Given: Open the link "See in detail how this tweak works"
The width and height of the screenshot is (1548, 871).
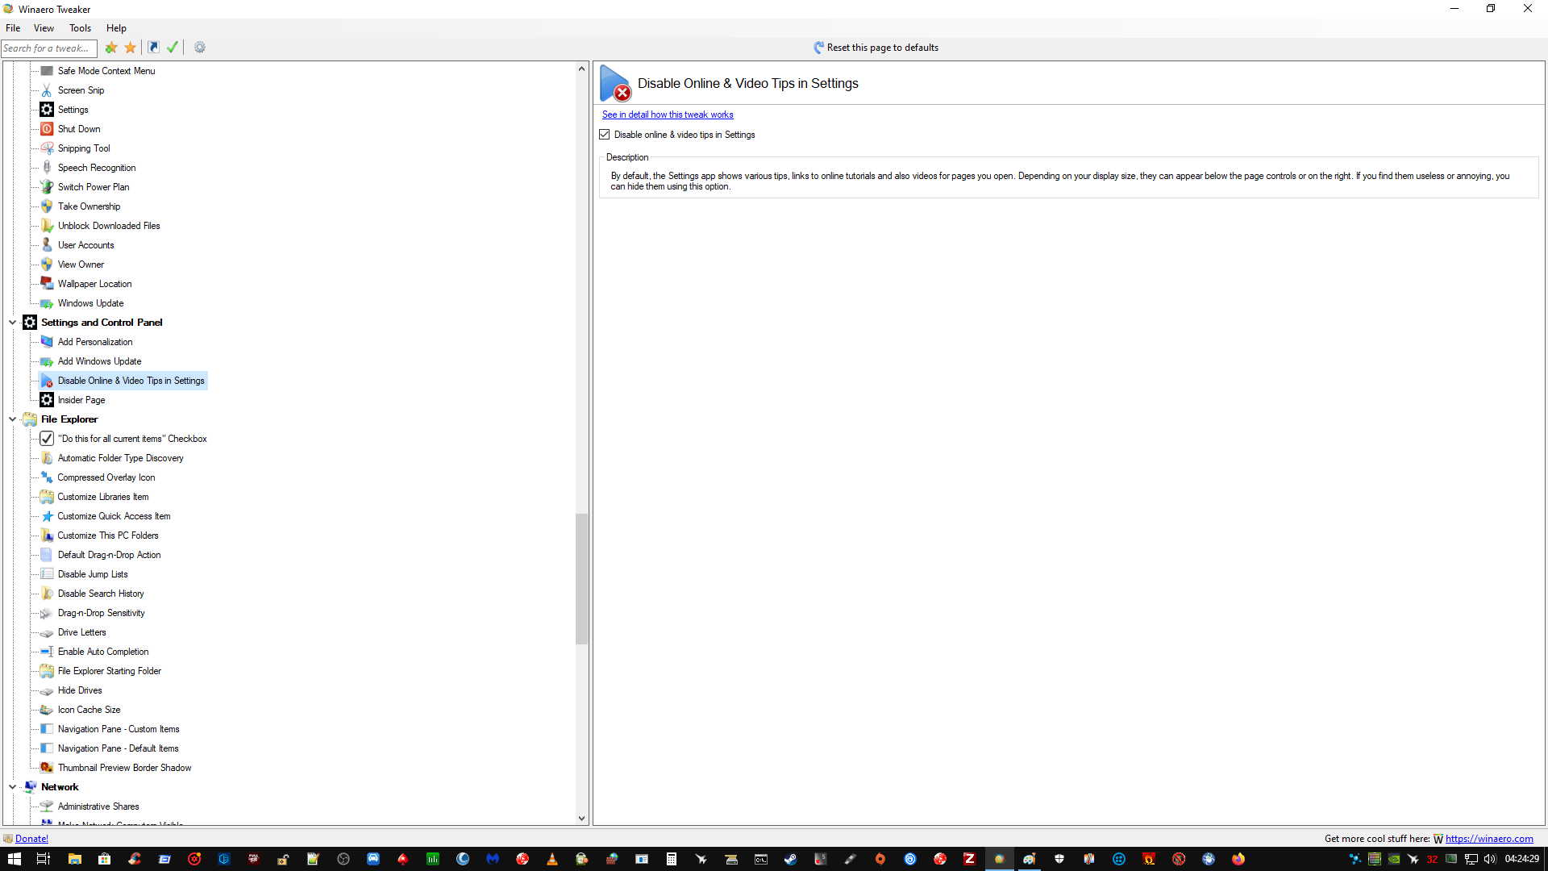Looking at the screenshot, I should [667, 115].
